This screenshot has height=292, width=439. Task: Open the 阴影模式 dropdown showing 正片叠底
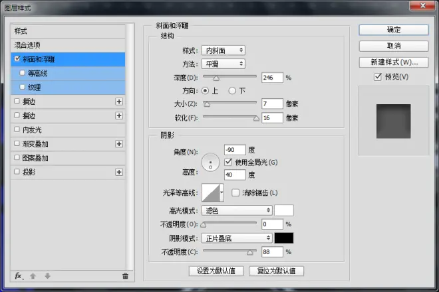tap(237, 238)
